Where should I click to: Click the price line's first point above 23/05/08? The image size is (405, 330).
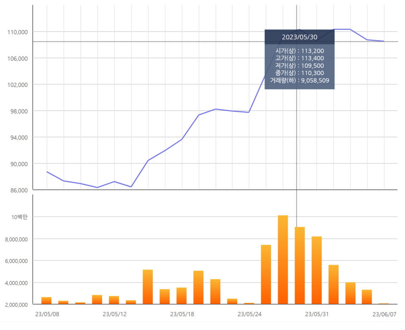(x=47, y=172)
